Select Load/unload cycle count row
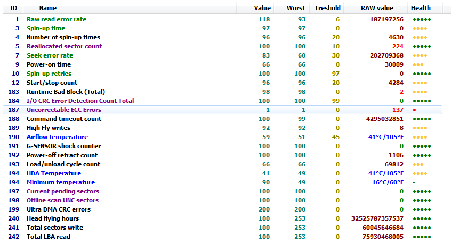This screenshot has width=451, height=243. 222,164
